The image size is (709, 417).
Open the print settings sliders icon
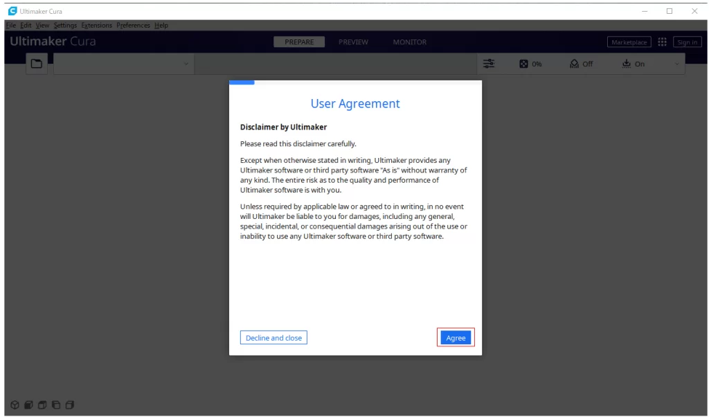point(489,64)
